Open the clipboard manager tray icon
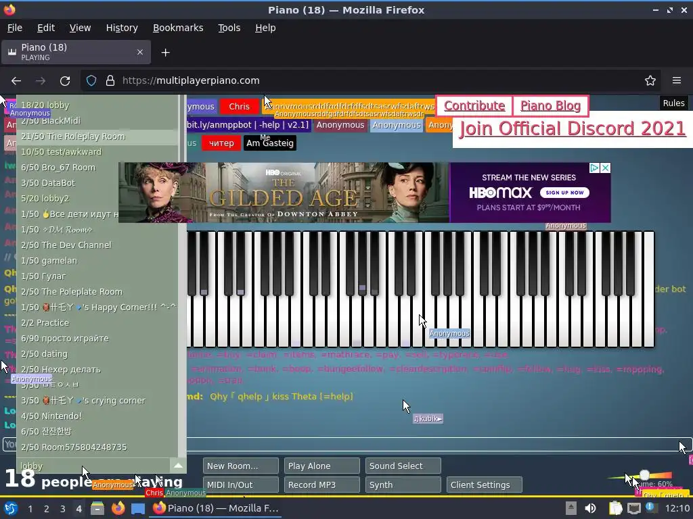The width and height of the screenshot is (693, 519). [x=615, y=508]
